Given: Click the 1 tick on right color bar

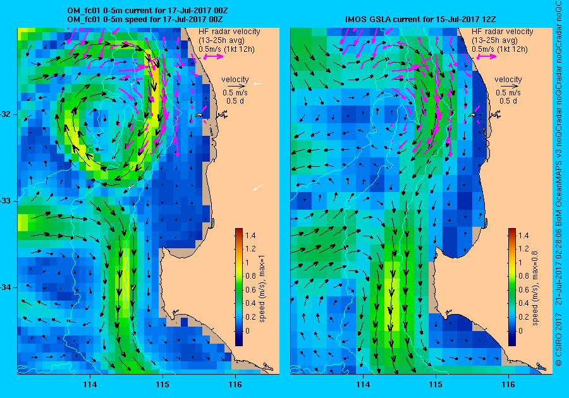Looking at the screenshot, I should [x=521, y=263].
